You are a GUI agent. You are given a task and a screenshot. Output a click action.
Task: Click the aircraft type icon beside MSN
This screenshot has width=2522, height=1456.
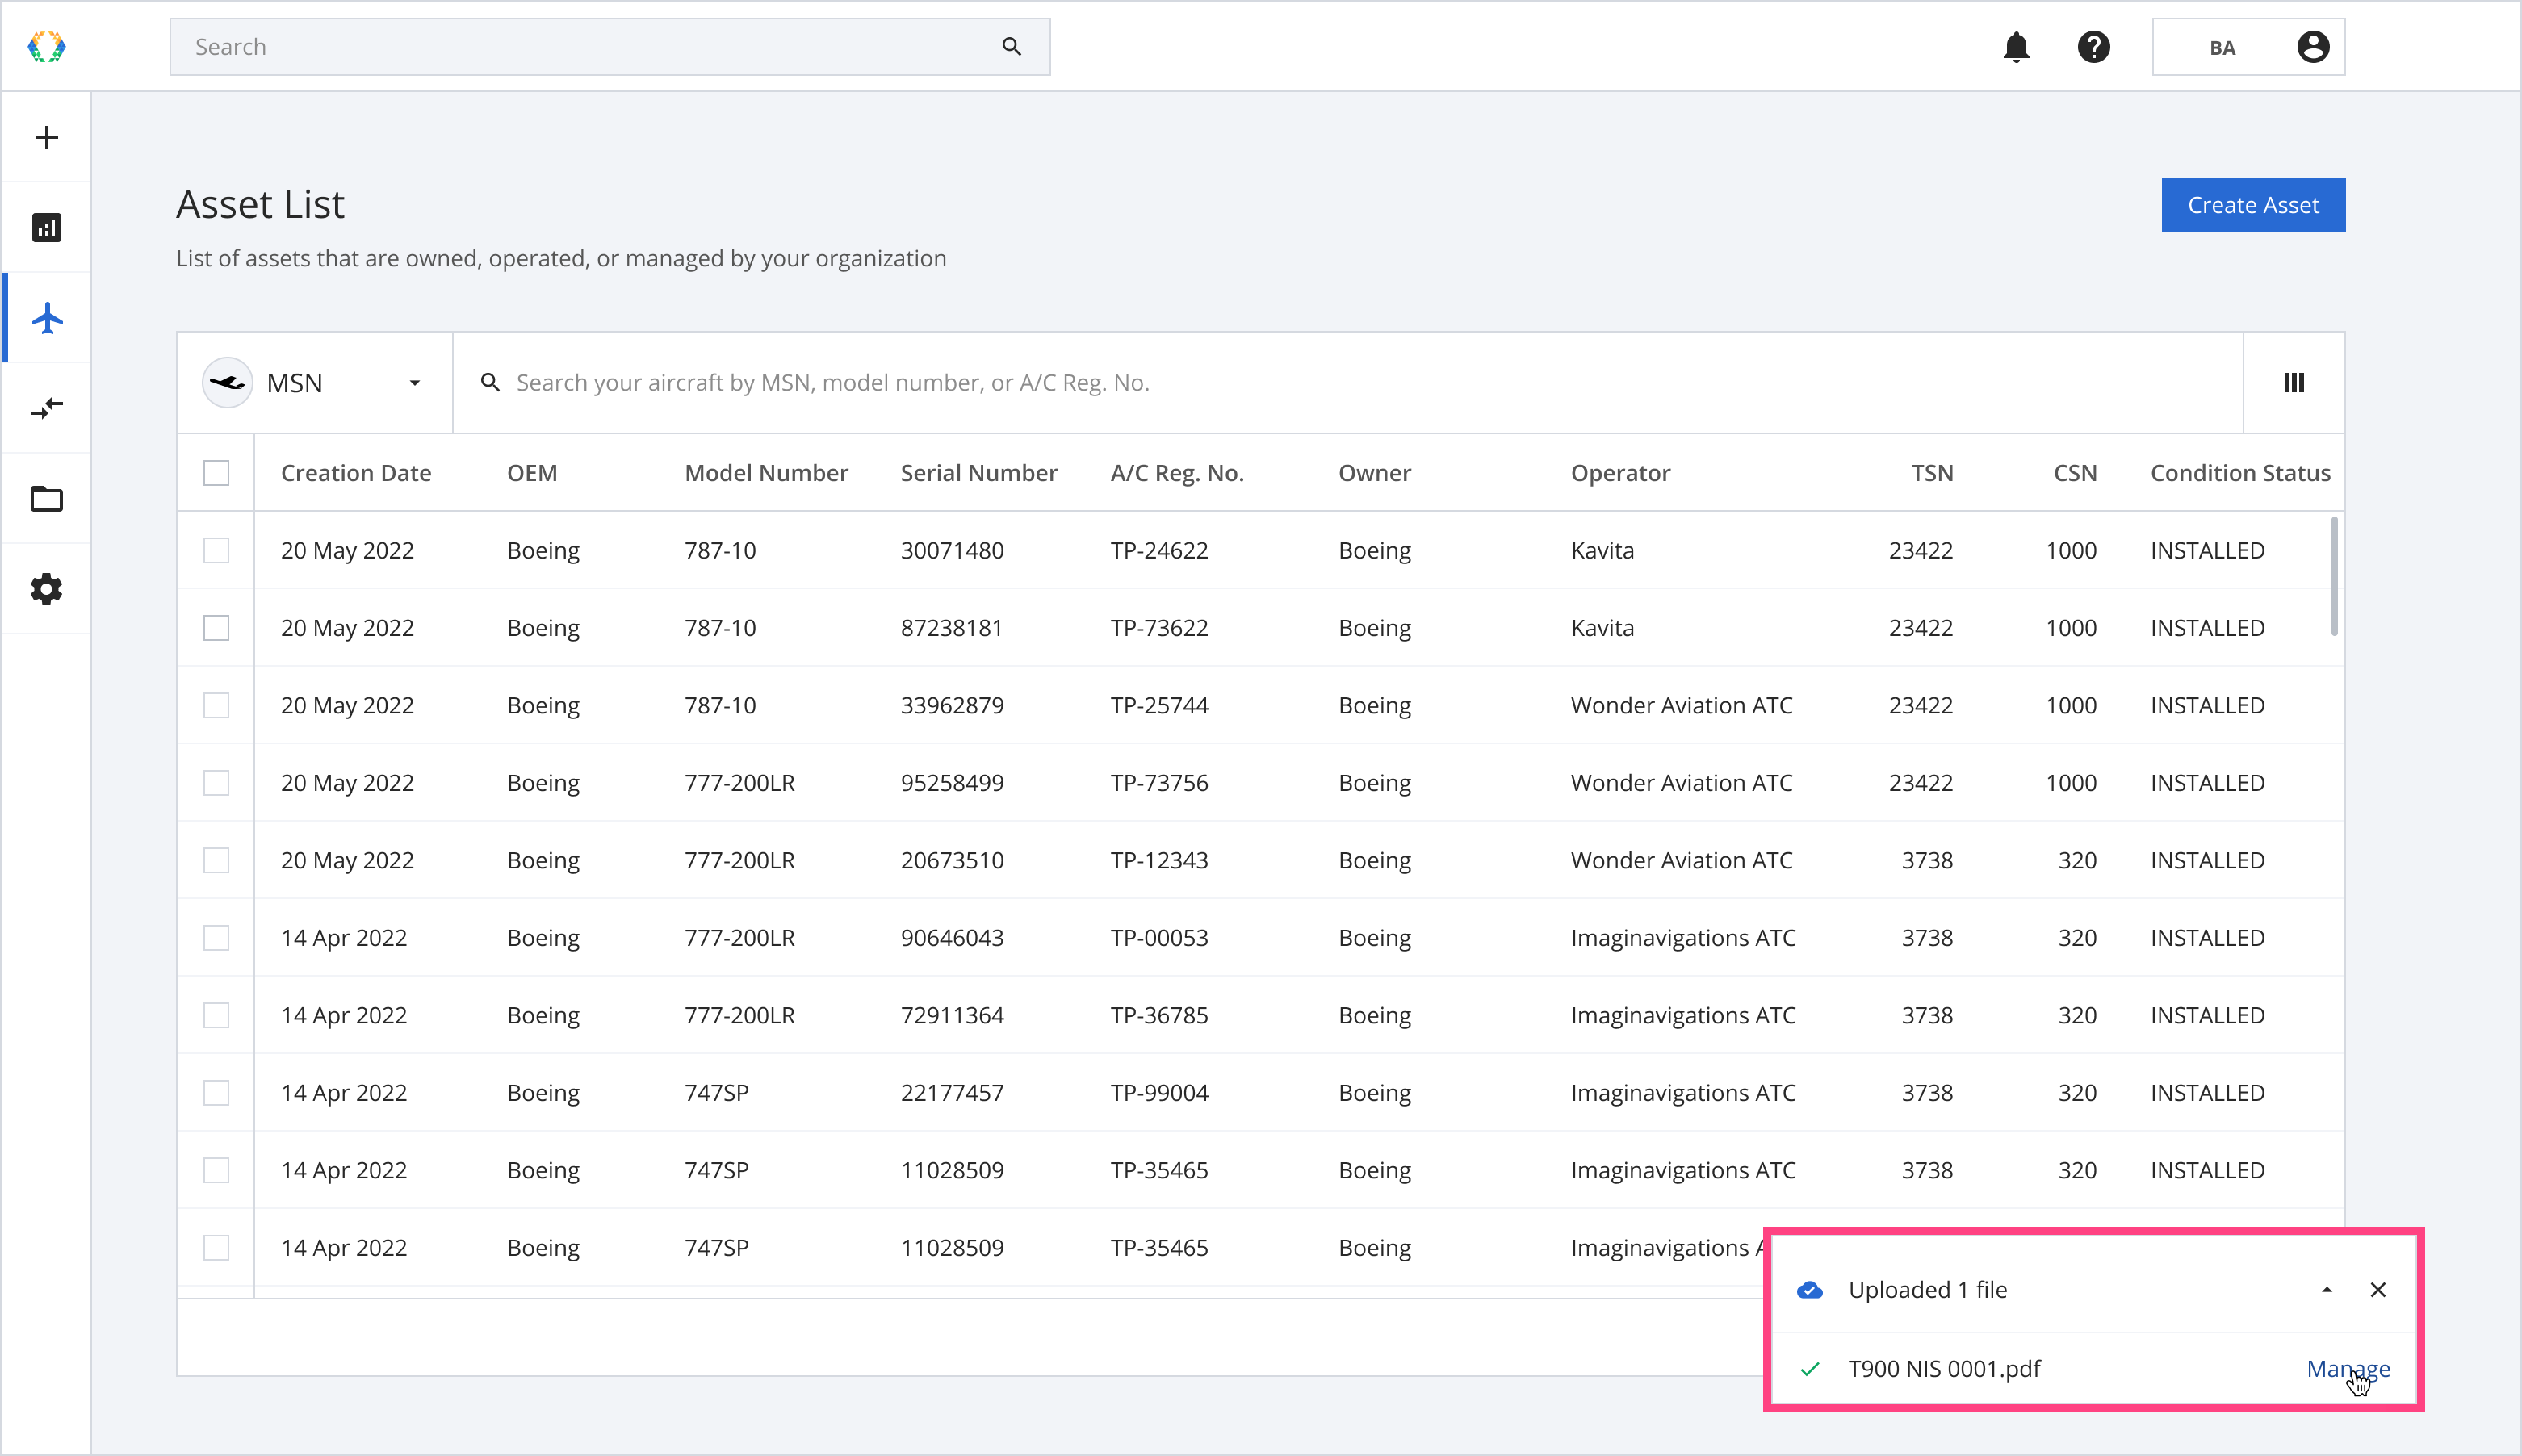coord(228,383)
